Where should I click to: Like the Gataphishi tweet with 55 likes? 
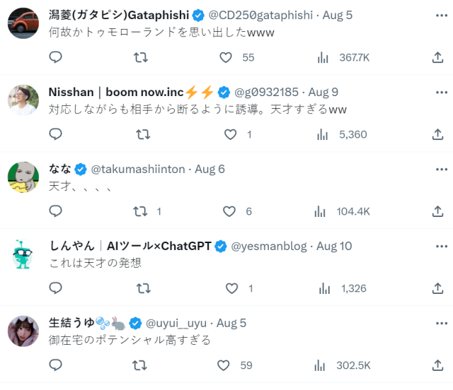coord(226,57)
